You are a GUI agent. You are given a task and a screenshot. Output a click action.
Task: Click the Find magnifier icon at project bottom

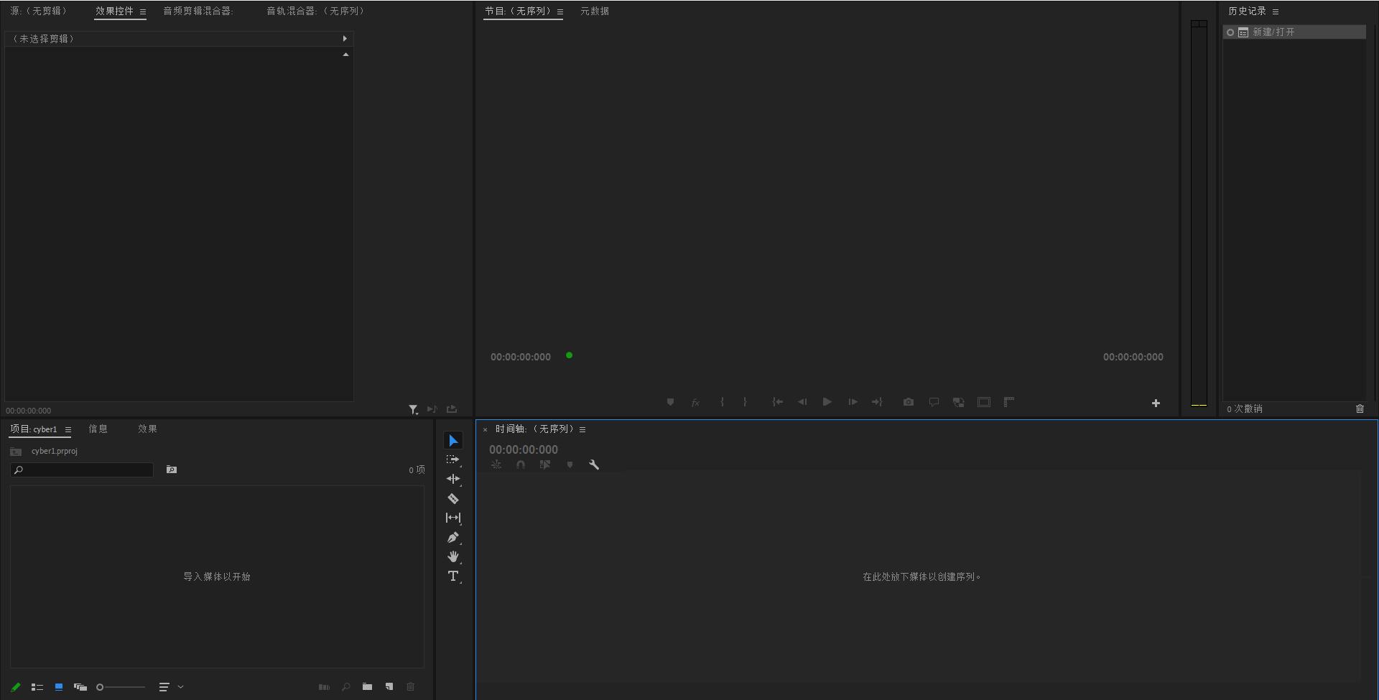point(346,687)
